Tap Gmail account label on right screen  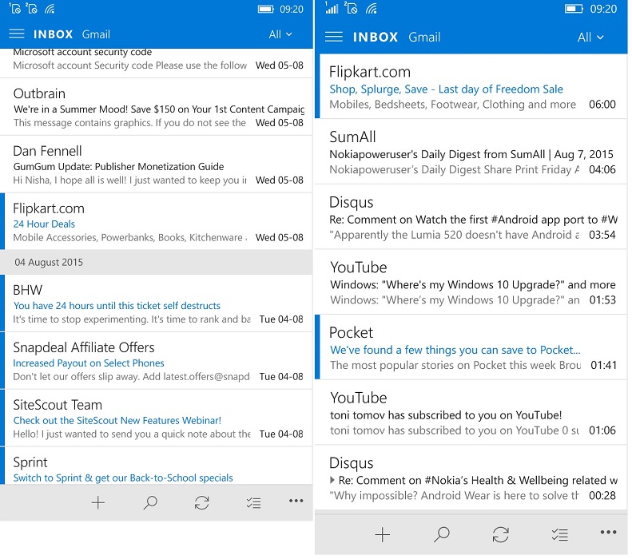424,37
